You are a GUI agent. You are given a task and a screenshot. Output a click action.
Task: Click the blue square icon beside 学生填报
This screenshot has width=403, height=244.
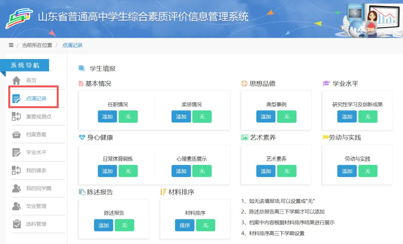click(82, 68)
